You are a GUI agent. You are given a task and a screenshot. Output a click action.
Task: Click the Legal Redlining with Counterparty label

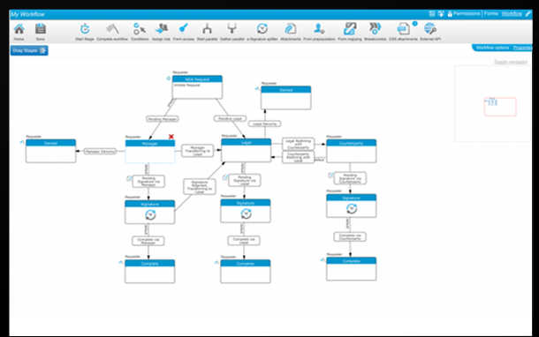coord(298,144)
